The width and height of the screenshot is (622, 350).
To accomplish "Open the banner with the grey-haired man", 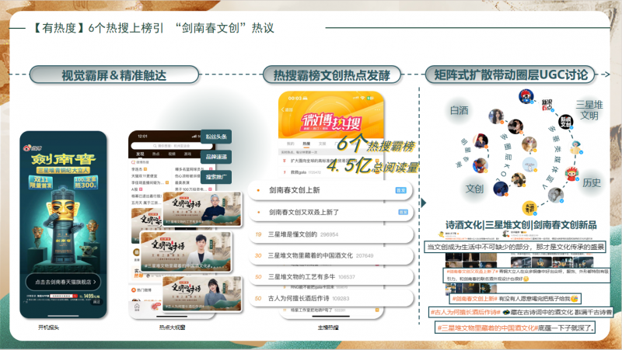I will (x=202, y=209).
